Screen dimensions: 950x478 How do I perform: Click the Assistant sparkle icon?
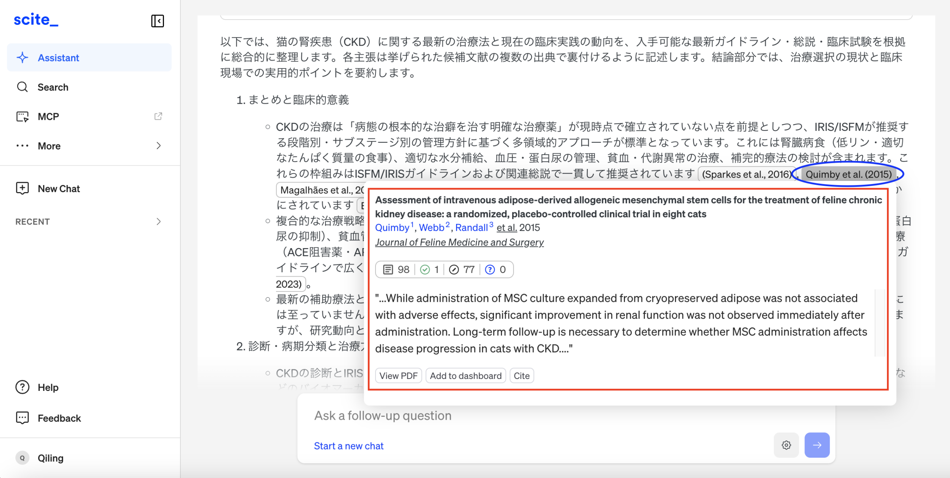click(x=22, y=57)
